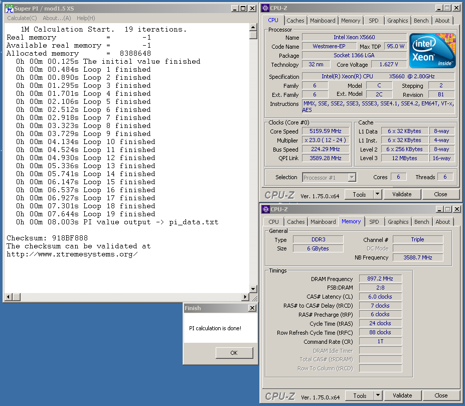Click CAS# Latency value 6.0 clocks
Screen dimensions: 465x406
pos(380,297)
